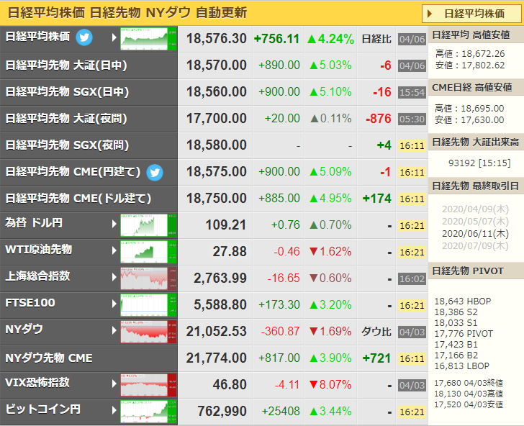Select the ビットコイン円 row label
Viewport: 524px width, 426px height.
[42, 409]
